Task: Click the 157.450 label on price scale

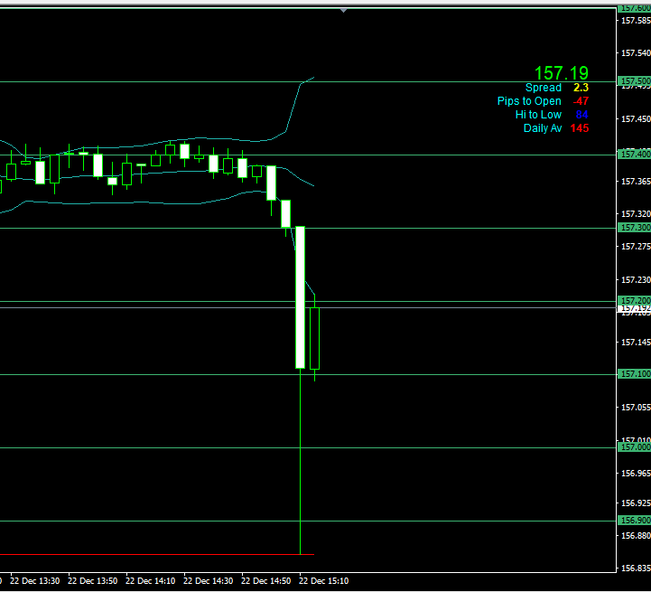Action: pos(634,118)
